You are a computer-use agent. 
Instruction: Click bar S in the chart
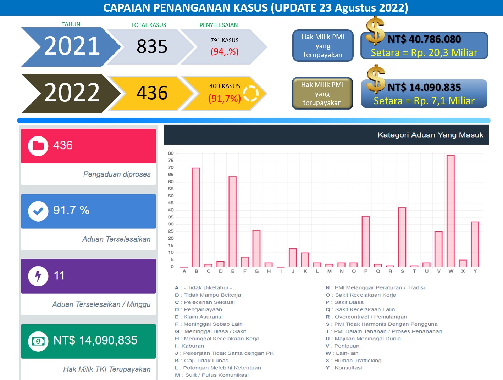(x=402, y=237)
